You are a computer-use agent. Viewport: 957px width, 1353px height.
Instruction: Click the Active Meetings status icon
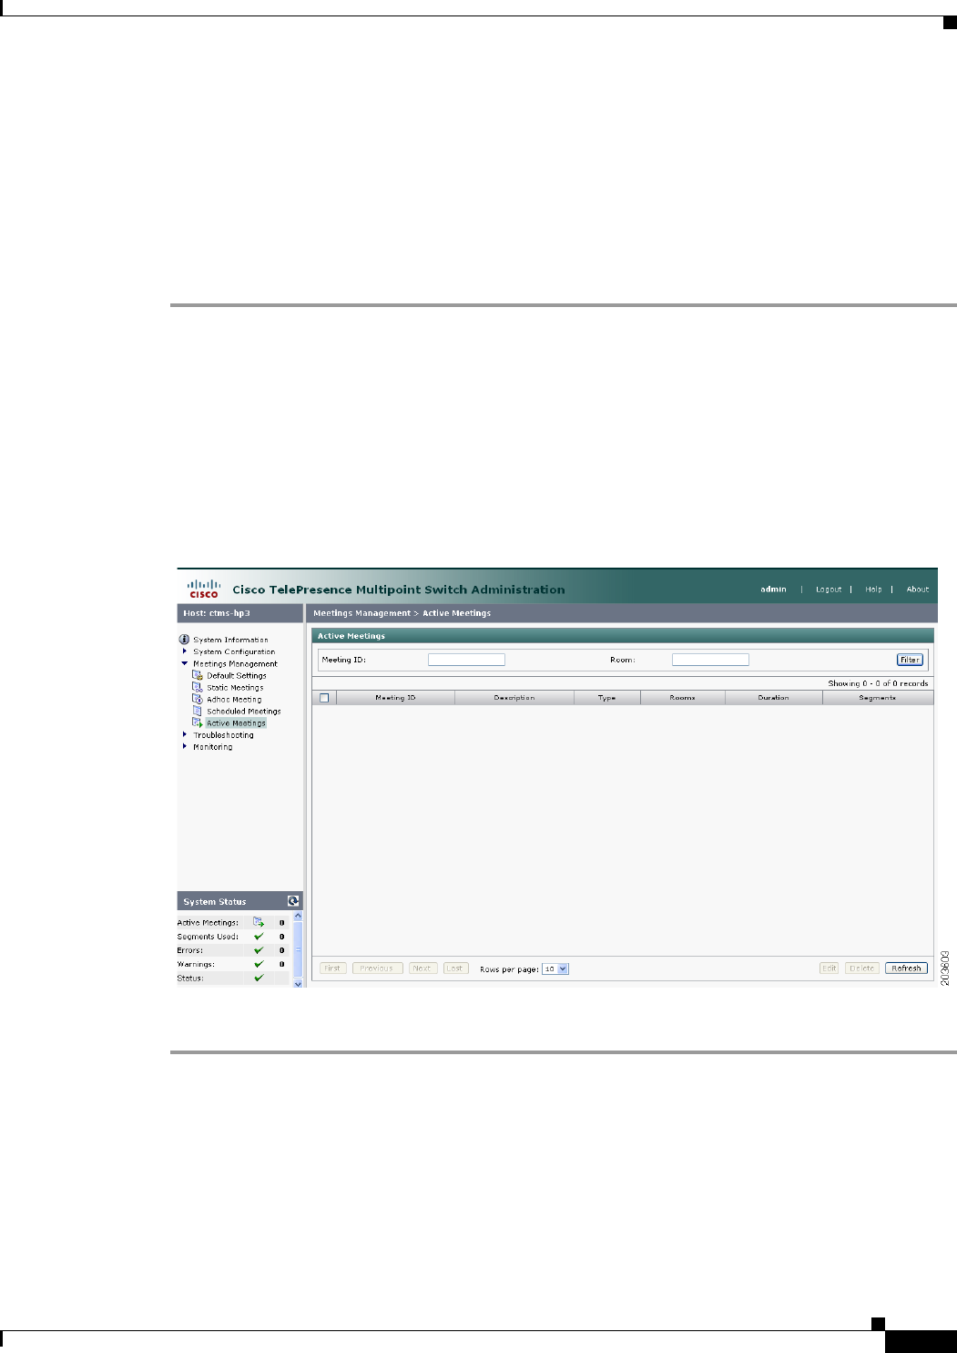(x=259, y=922)
